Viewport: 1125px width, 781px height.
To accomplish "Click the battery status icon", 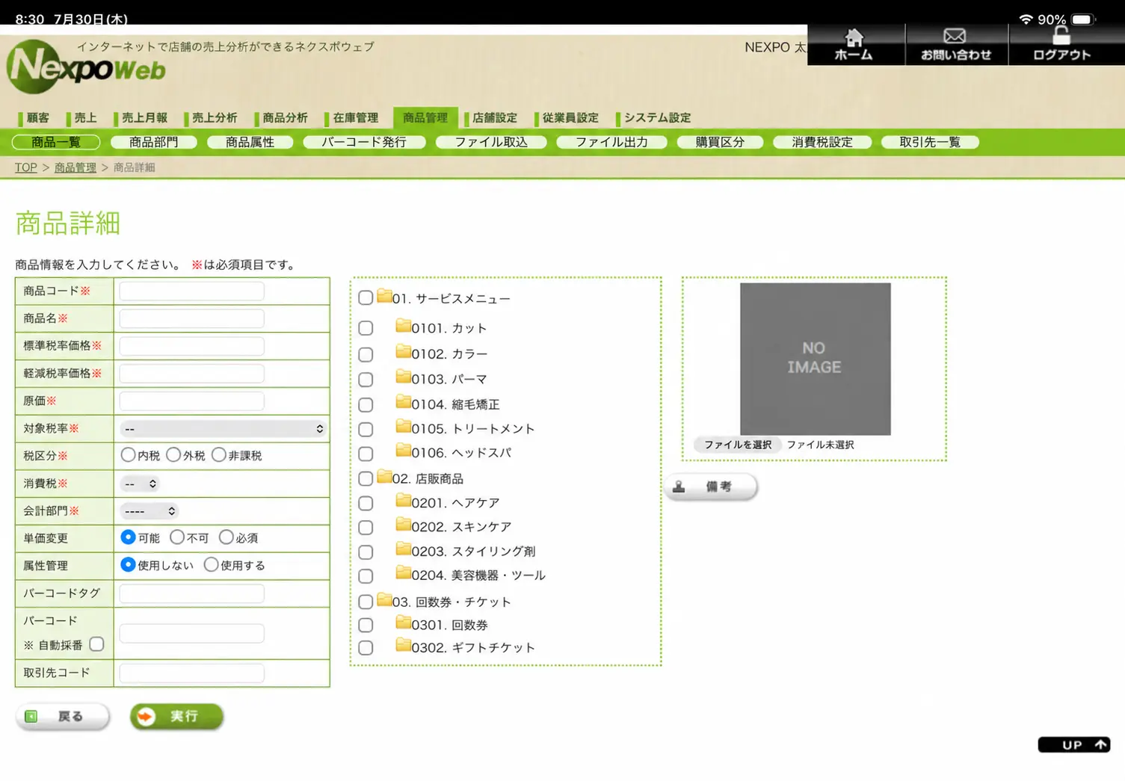I will coord(1082,19).
